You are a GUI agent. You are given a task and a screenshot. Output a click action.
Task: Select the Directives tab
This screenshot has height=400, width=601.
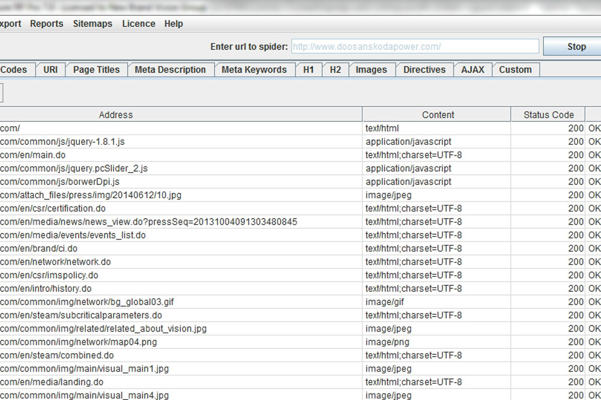click(424, 69)
